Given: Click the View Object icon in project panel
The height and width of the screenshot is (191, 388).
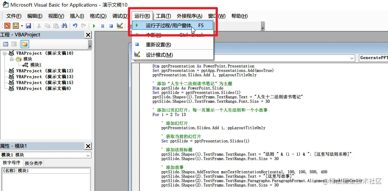Looking at the screenshot, I should click(14, 44).
